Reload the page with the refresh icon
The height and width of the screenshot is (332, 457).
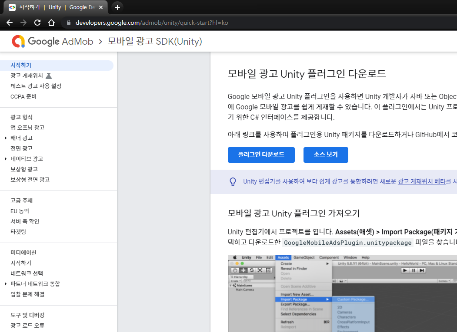pos(37,23)
